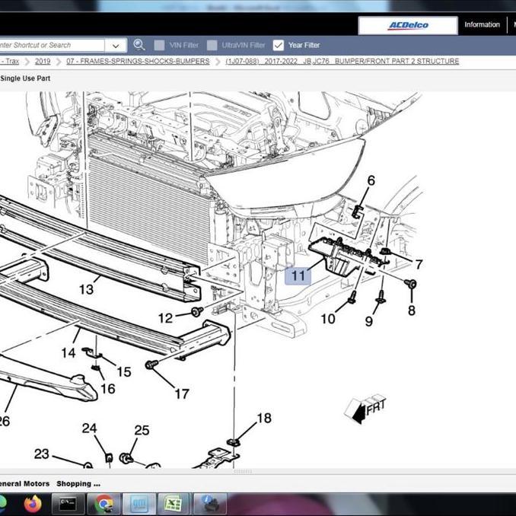This screenshot has width=516, height=516.
Task: Uncheck the Year Filter checkbox
Action: 279,46
